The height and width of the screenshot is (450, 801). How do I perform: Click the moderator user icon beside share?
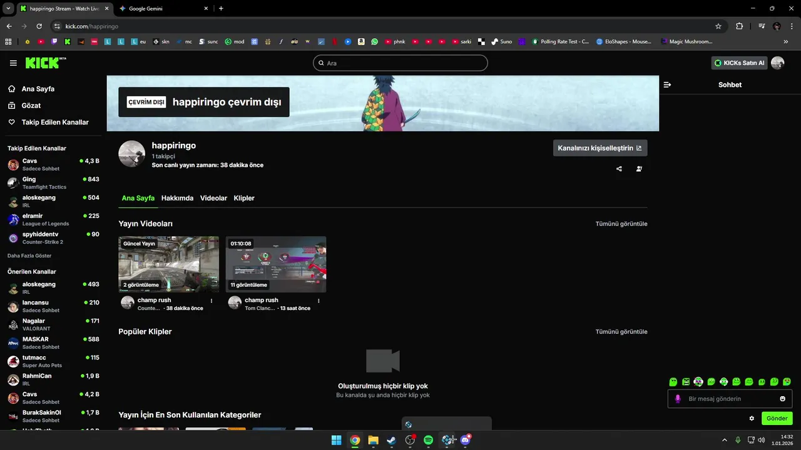point(639,169)
